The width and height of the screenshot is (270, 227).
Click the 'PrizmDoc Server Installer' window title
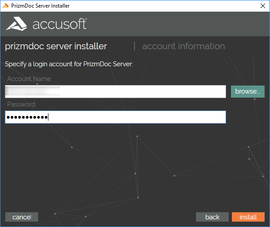[40, 6]
